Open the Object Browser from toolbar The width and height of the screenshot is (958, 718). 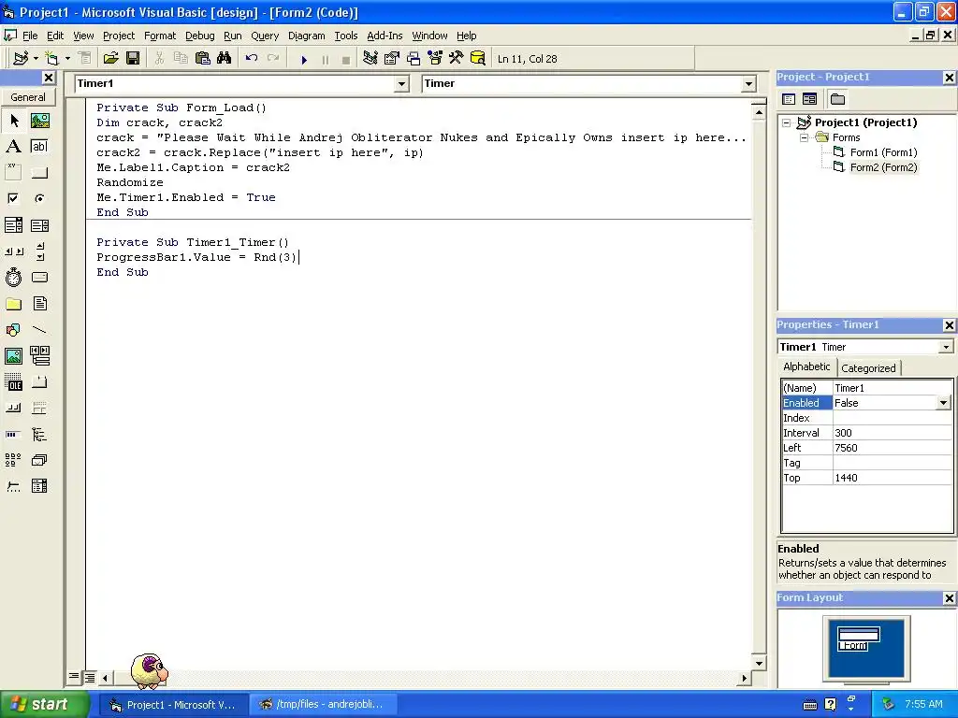(435, 59)
